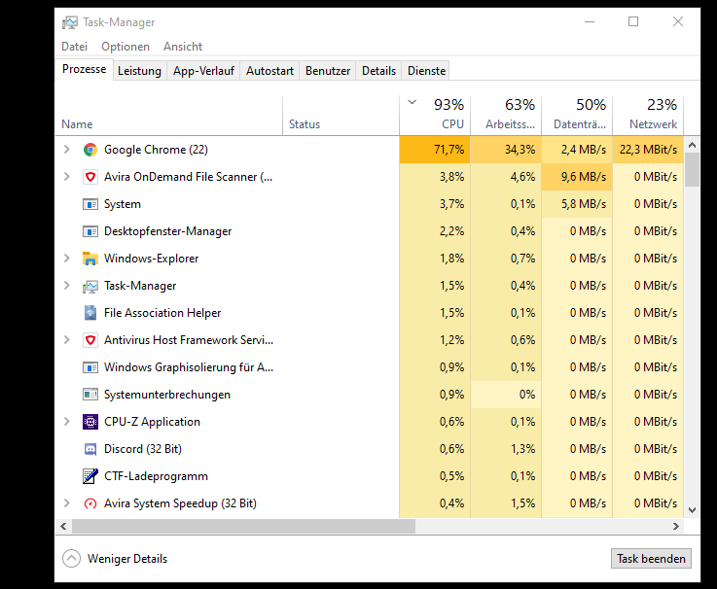The height and width of the screenshot is (589, 717).
Task: Select the CPU-Z Application icon
Action: pyautogui.click(x=90, y=422)
